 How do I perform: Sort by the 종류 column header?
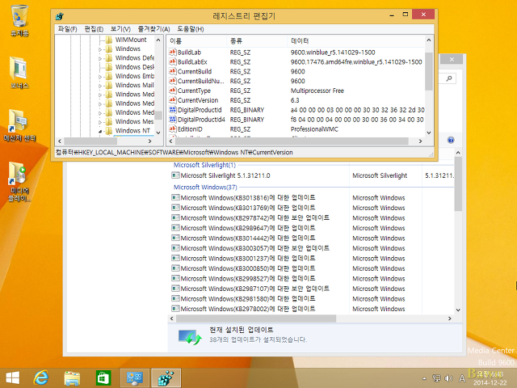pos(257,41)
